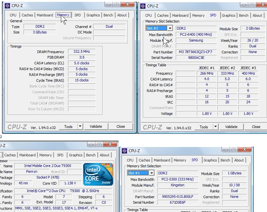Screen dimensions: 267x212
Task: Open Memory tab in the Slot #2 window
Action: click(x=198, y=15)
